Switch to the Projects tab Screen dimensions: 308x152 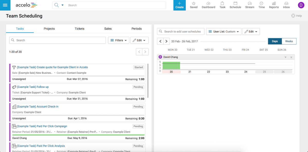point(49,29)
